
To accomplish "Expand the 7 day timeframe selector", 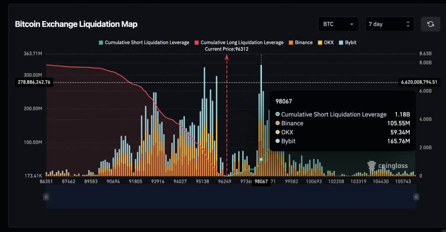I will pos(389,24).
